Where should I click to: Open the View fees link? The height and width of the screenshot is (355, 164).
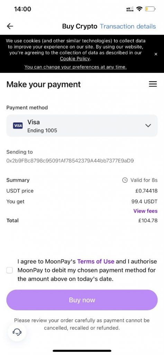(145, 211)
